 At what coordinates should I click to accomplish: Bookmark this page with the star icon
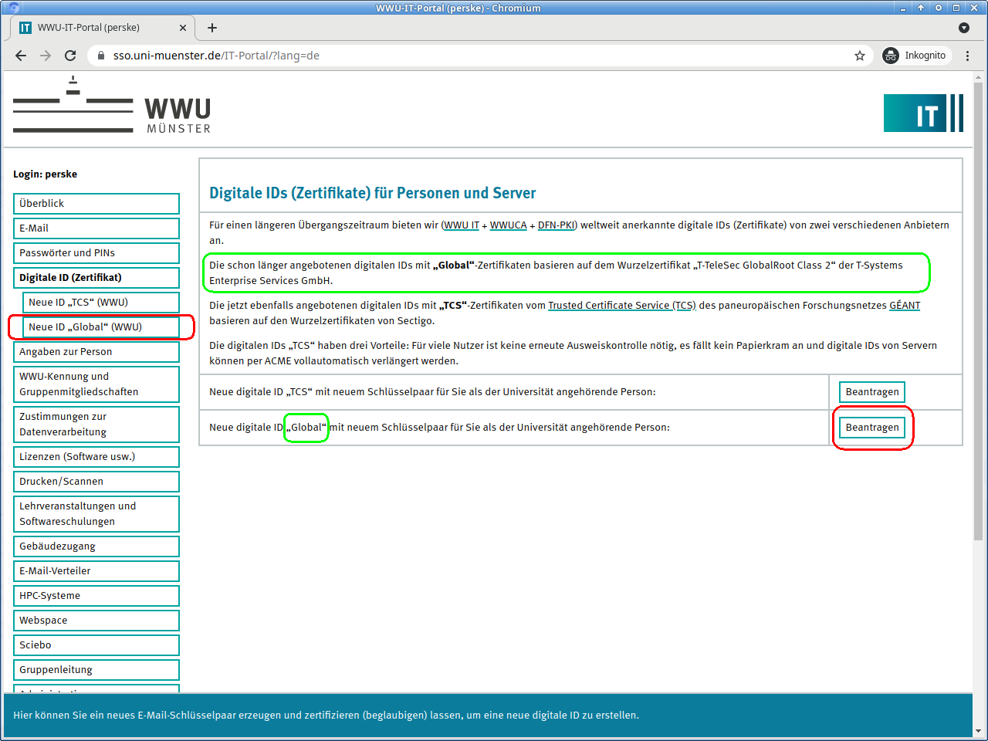pos(860,56)
